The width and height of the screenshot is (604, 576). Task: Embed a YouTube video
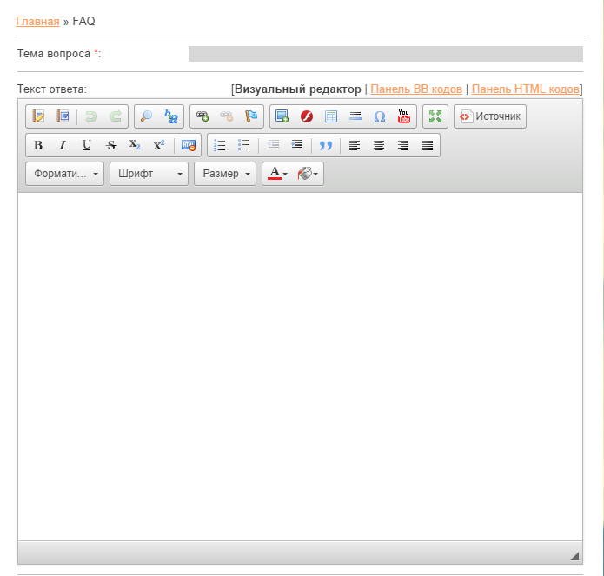click(404, 116)
